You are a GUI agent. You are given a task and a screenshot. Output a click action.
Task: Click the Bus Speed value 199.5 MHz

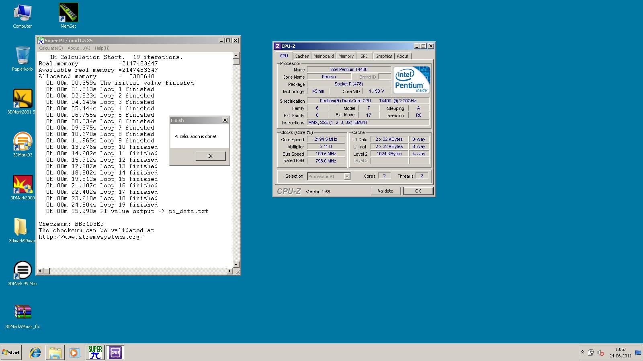[x=326, y=154]
